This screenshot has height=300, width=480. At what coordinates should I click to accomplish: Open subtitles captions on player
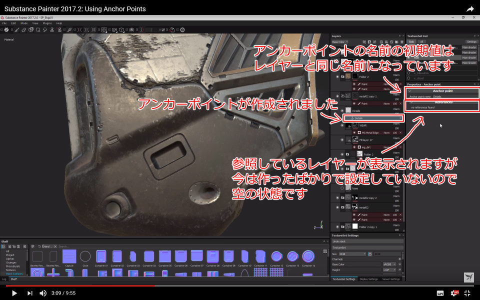coord(440,293)
